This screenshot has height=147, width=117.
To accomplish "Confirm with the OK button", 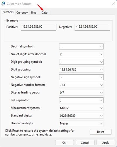I will tap(65, 143).
